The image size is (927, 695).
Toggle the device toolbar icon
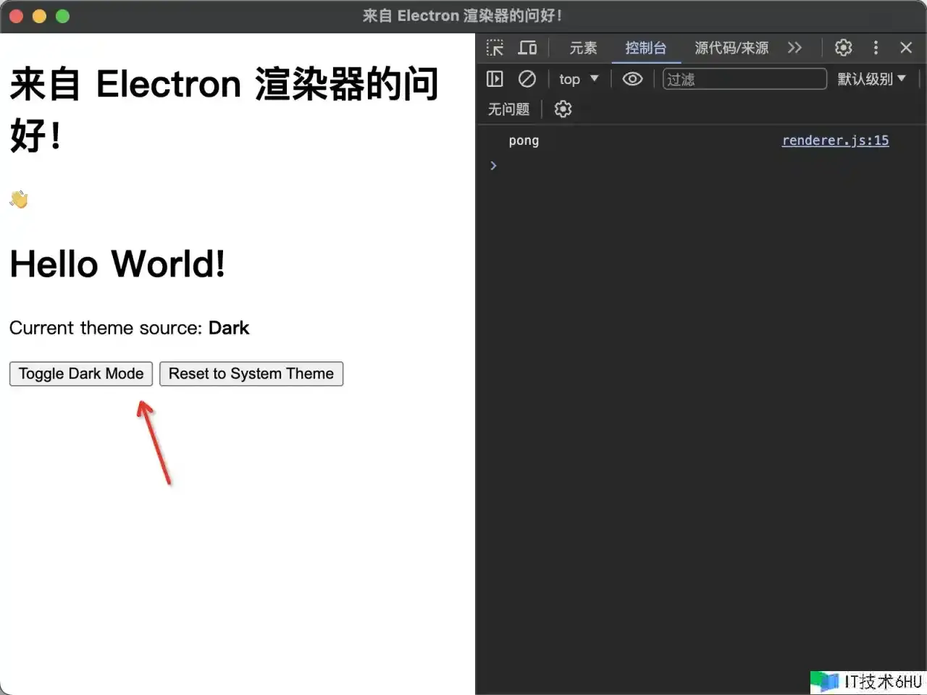pyautogui.click(x=527, y=48)
